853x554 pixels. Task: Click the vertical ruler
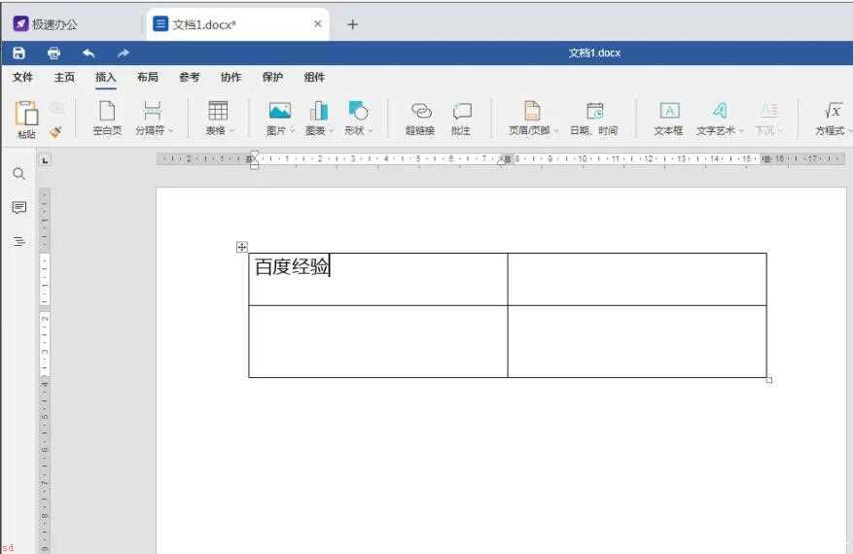tap(45, 370)
